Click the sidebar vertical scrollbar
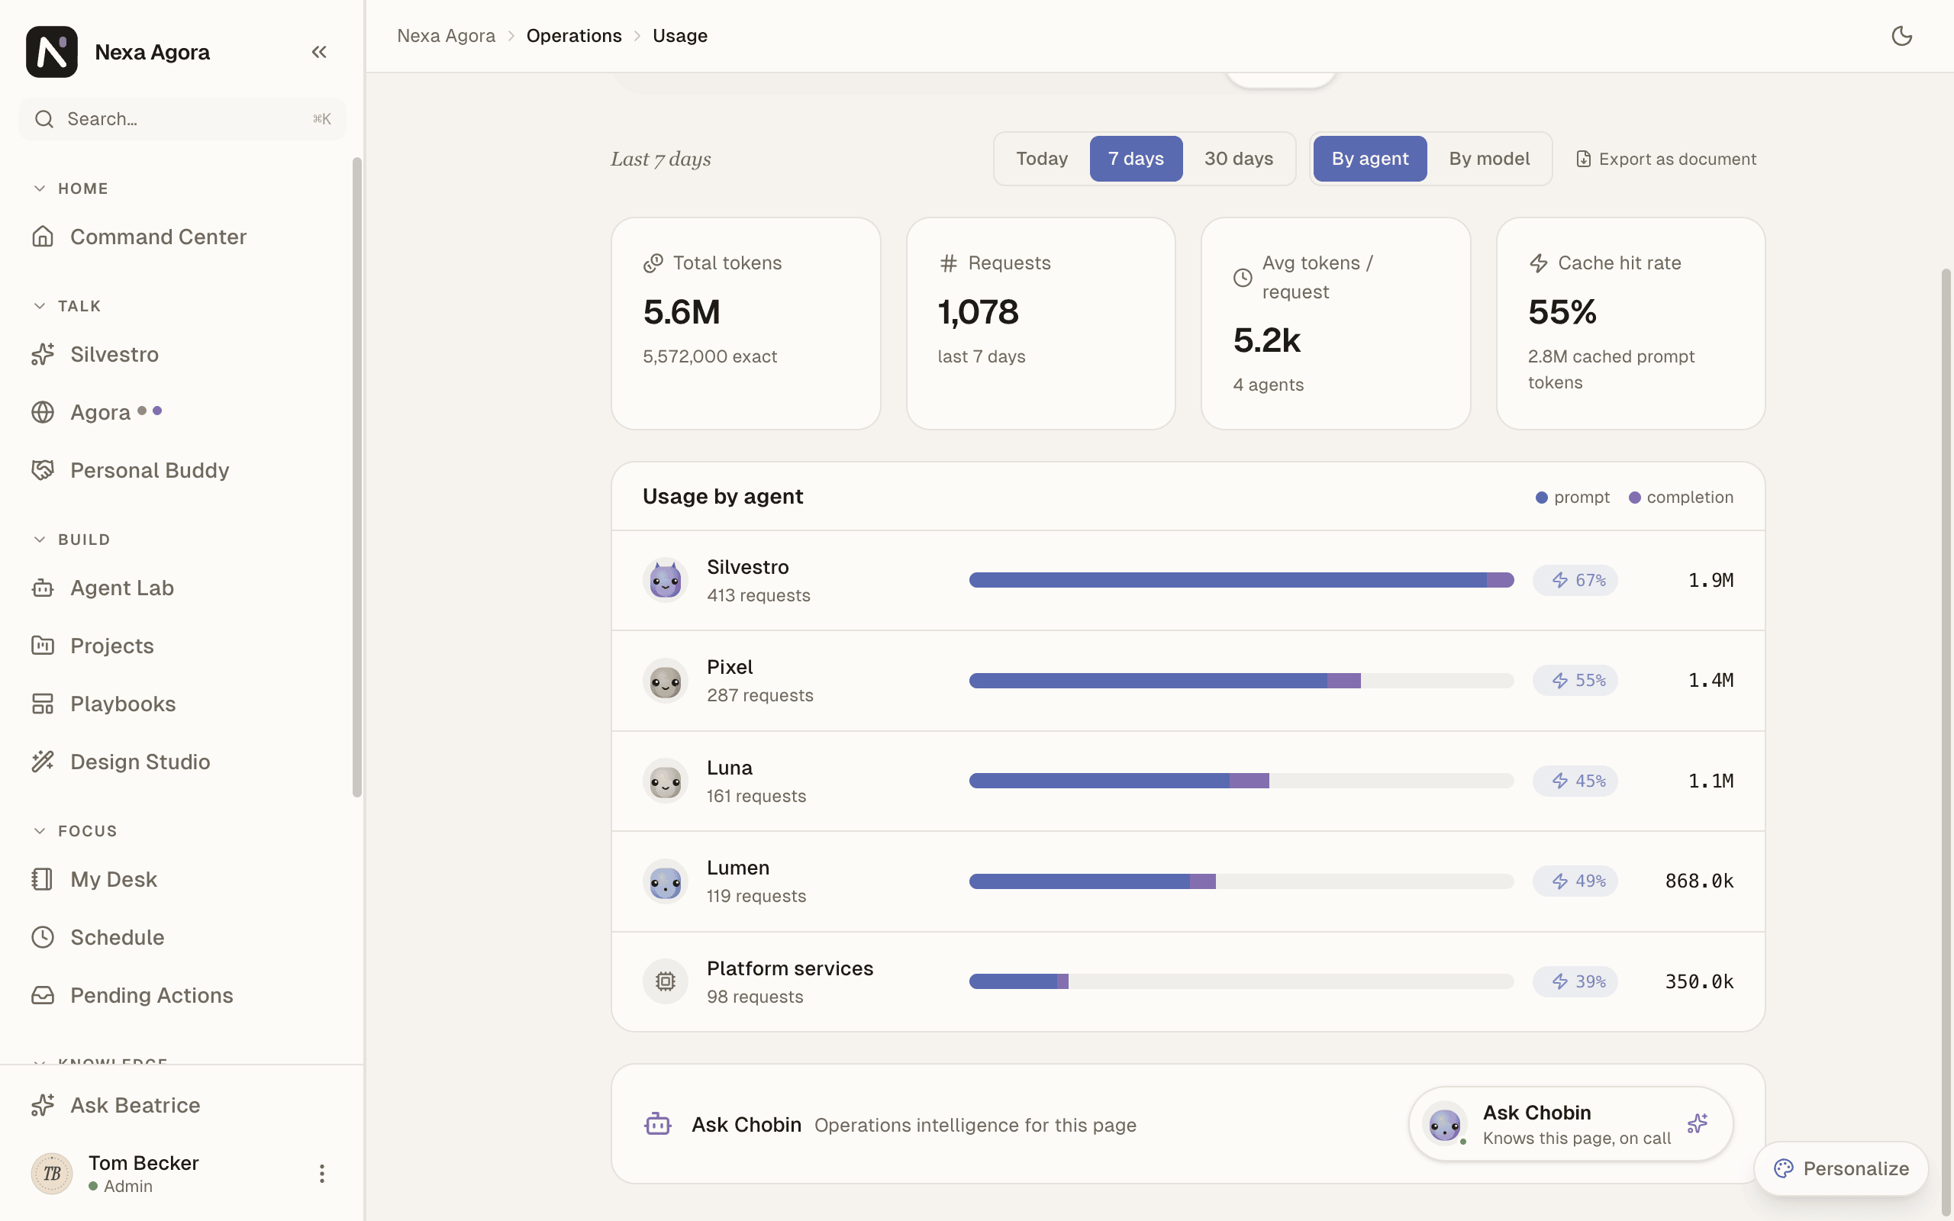 tap(357, 476)
